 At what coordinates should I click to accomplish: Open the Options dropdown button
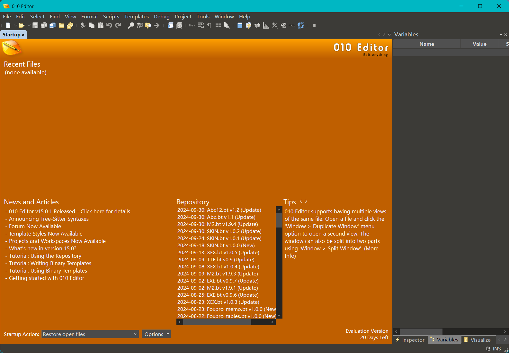coord(156,334)
